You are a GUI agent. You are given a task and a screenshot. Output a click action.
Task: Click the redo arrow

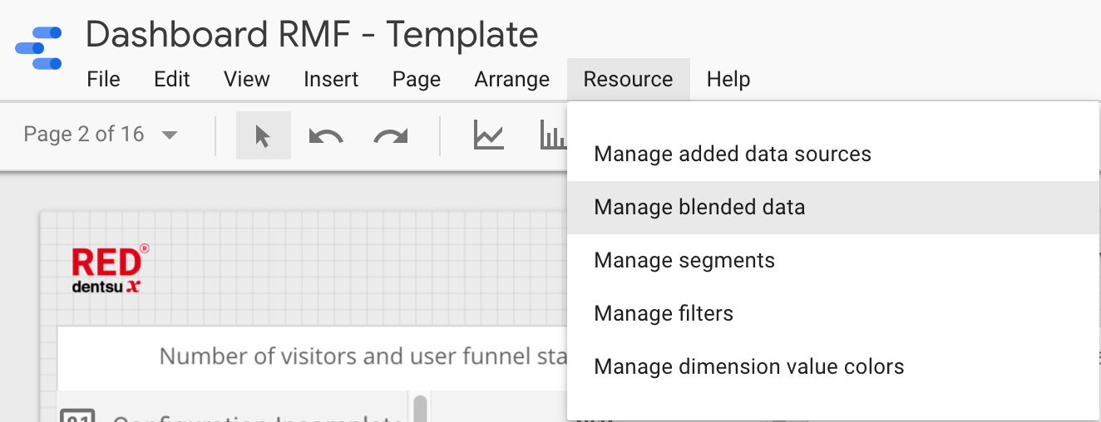pos(390,135)
